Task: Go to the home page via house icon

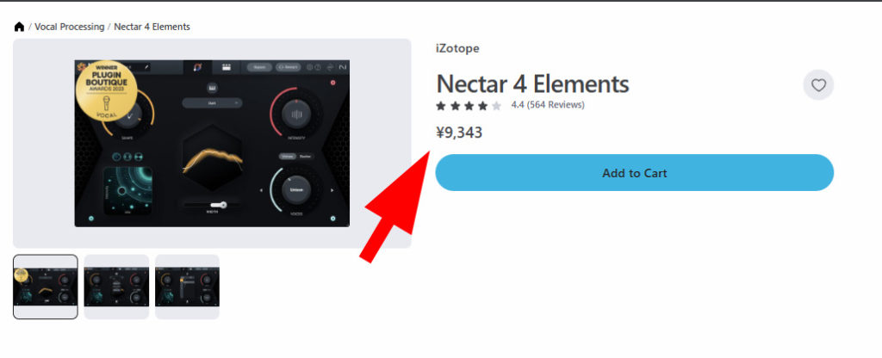Action: (19, 27)
